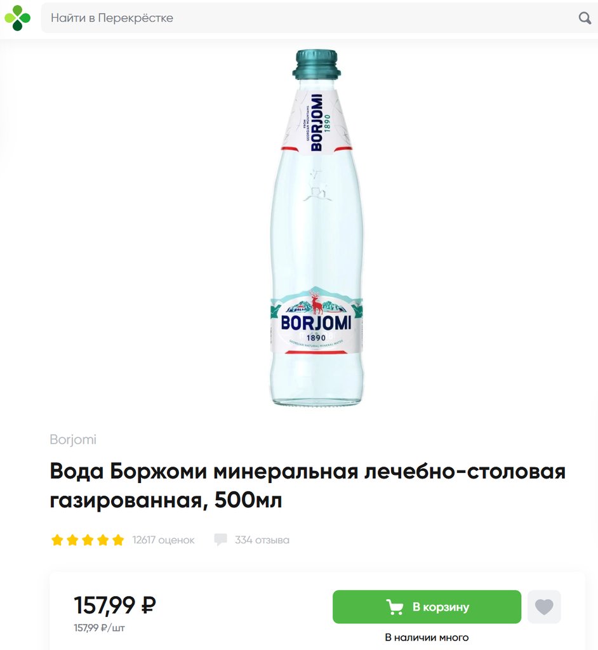Viewport: 598px width, 650px height.
Task: Open the Borjomi bottle product image
Action: point(316,228)
